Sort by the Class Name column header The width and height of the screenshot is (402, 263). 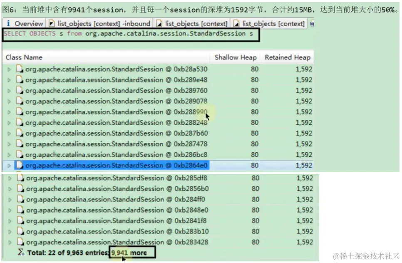24,57
